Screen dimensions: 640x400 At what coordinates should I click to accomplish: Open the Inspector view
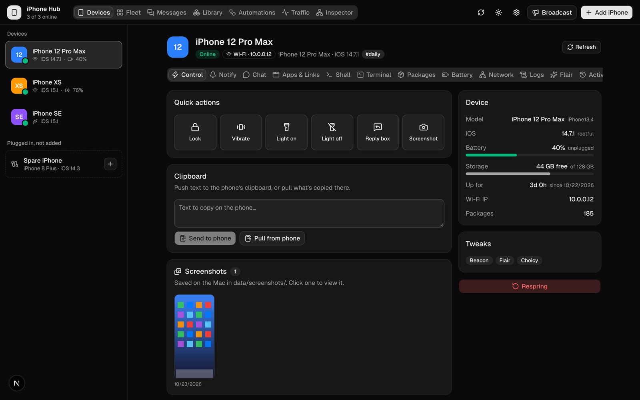pyautogui.click(x=335, y=12)
